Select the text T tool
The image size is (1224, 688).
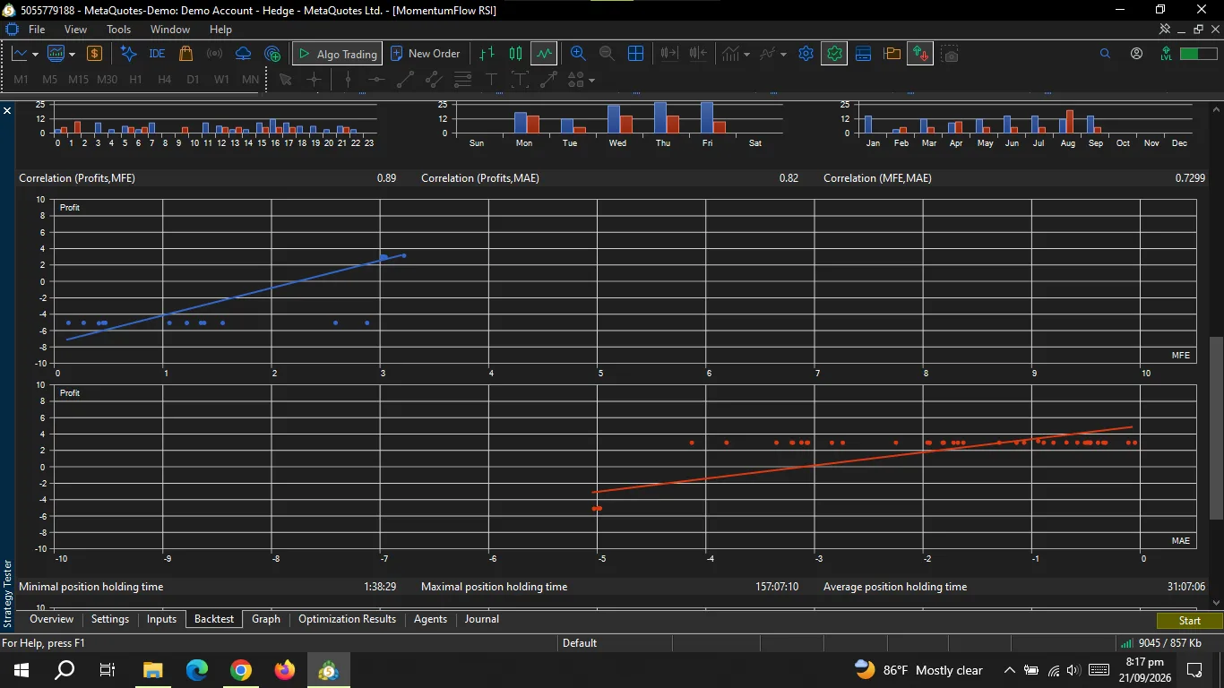(x=491, y=80)
